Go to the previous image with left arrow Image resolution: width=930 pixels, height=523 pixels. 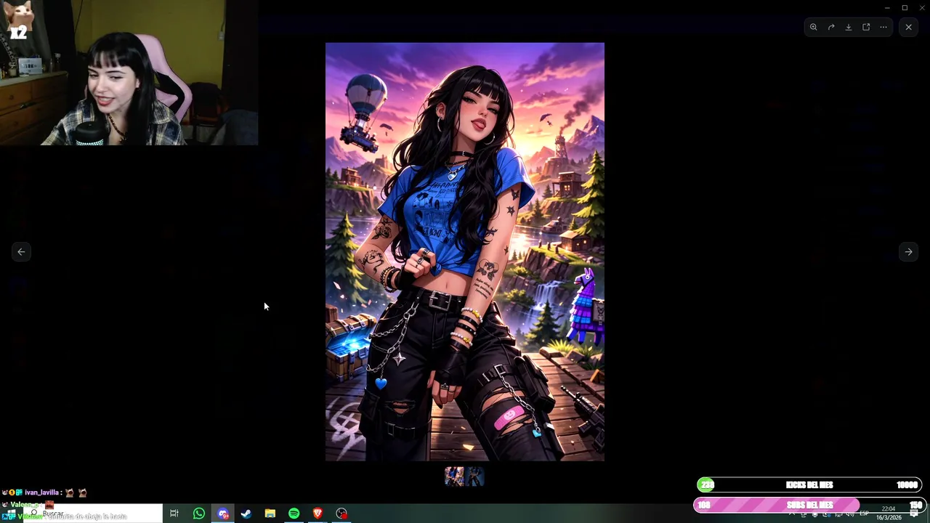click(x=21, y=251)
